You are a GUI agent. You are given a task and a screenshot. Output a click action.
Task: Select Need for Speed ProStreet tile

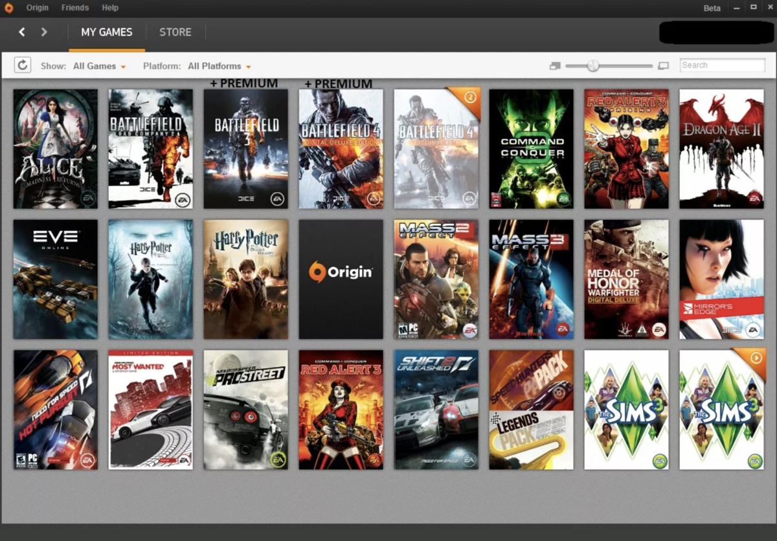[246, 410]
